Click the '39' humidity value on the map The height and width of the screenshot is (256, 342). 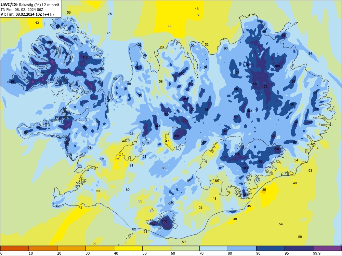click(117, 159)
